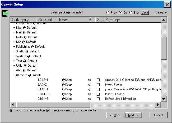Click the scroll left arrow

point(13,105)
